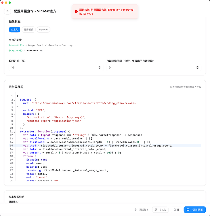Adjust the timeout stepper arrows

click(100, 67)
